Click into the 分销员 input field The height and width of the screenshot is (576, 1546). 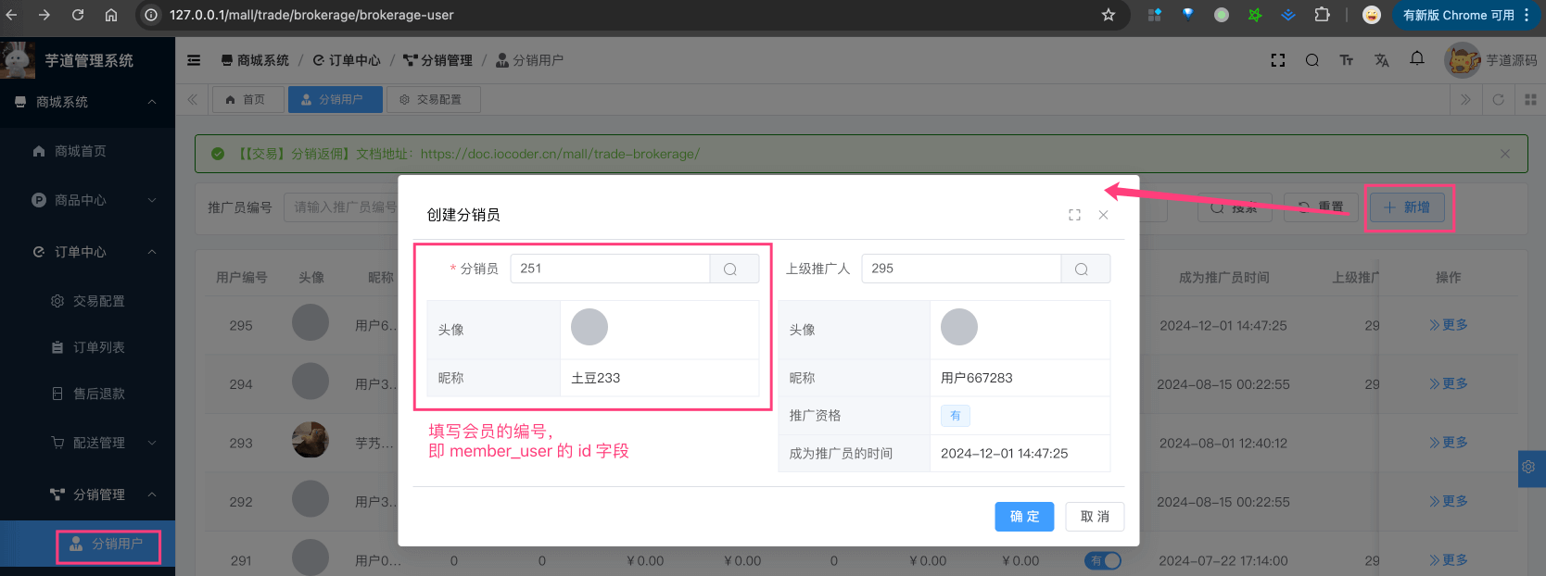(610, 269)
